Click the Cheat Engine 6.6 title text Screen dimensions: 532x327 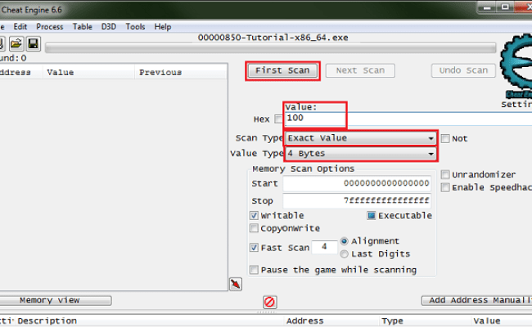tap(31, 10)
